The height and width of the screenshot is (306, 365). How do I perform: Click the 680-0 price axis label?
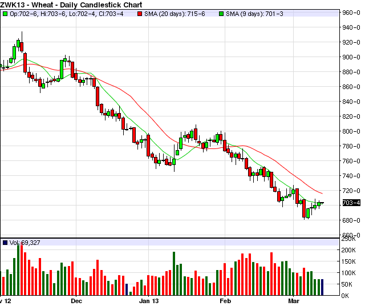coord(351,220)
